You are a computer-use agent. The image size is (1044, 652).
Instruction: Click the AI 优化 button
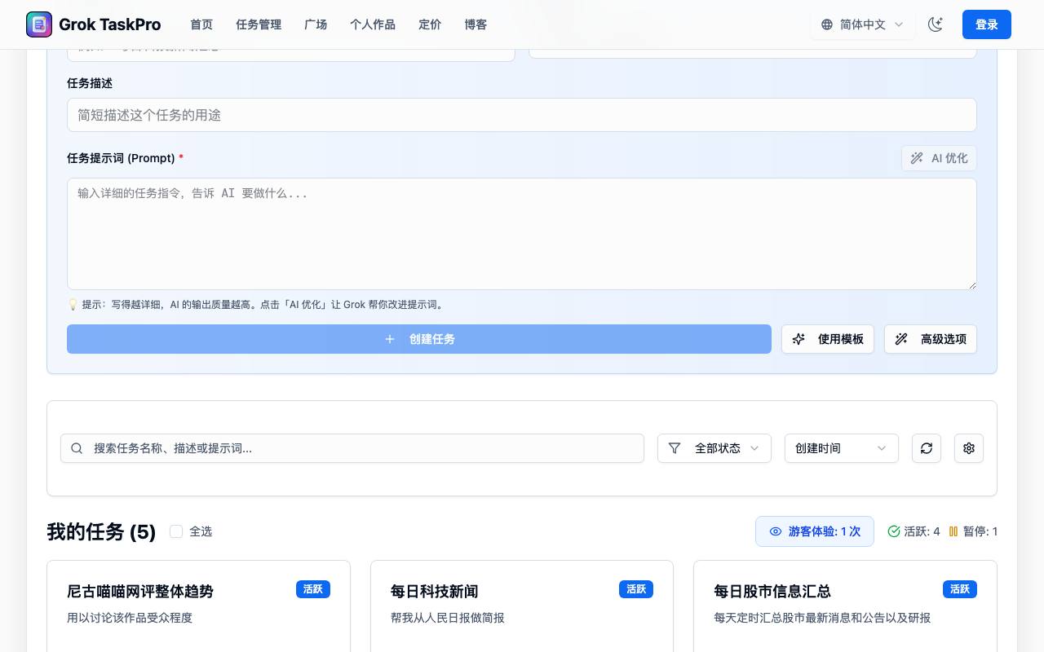point(939,158)
